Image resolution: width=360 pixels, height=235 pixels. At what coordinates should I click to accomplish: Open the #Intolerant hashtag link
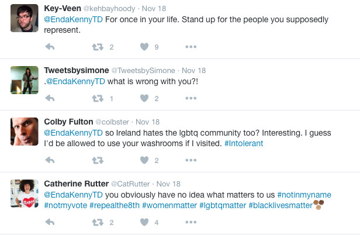[244, 143]
